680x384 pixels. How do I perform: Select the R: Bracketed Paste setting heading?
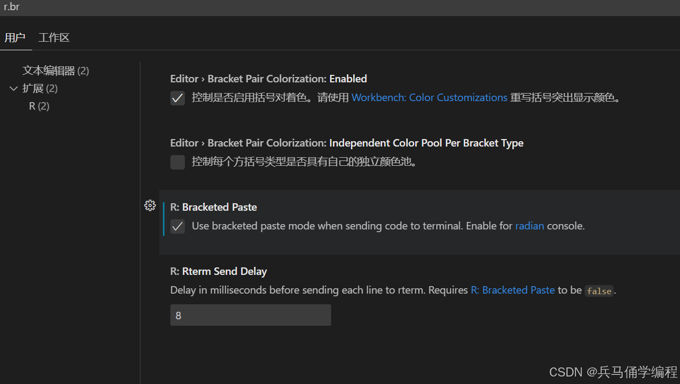[214, 207]
